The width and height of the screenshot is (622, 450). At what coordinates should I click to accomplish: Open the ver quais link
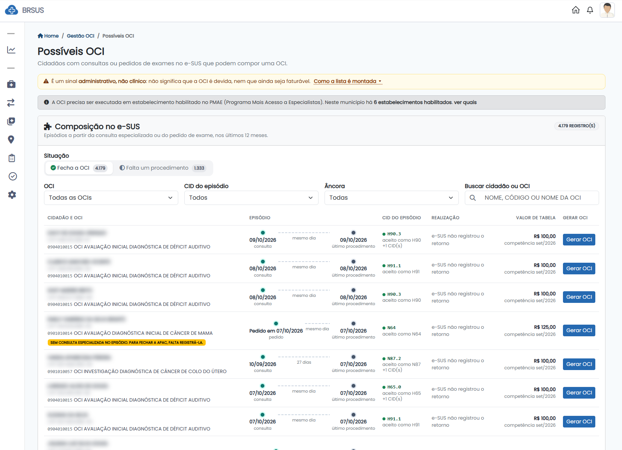[465, 102]
